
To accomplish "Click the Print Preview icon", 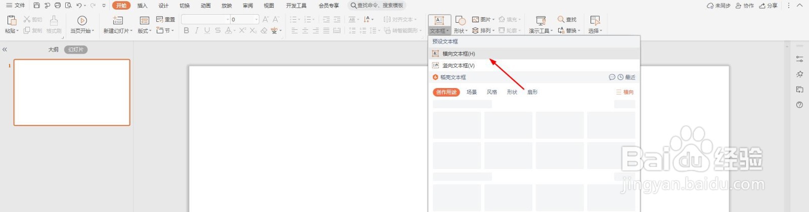I will pyautogui.click(x=68, y=6).
